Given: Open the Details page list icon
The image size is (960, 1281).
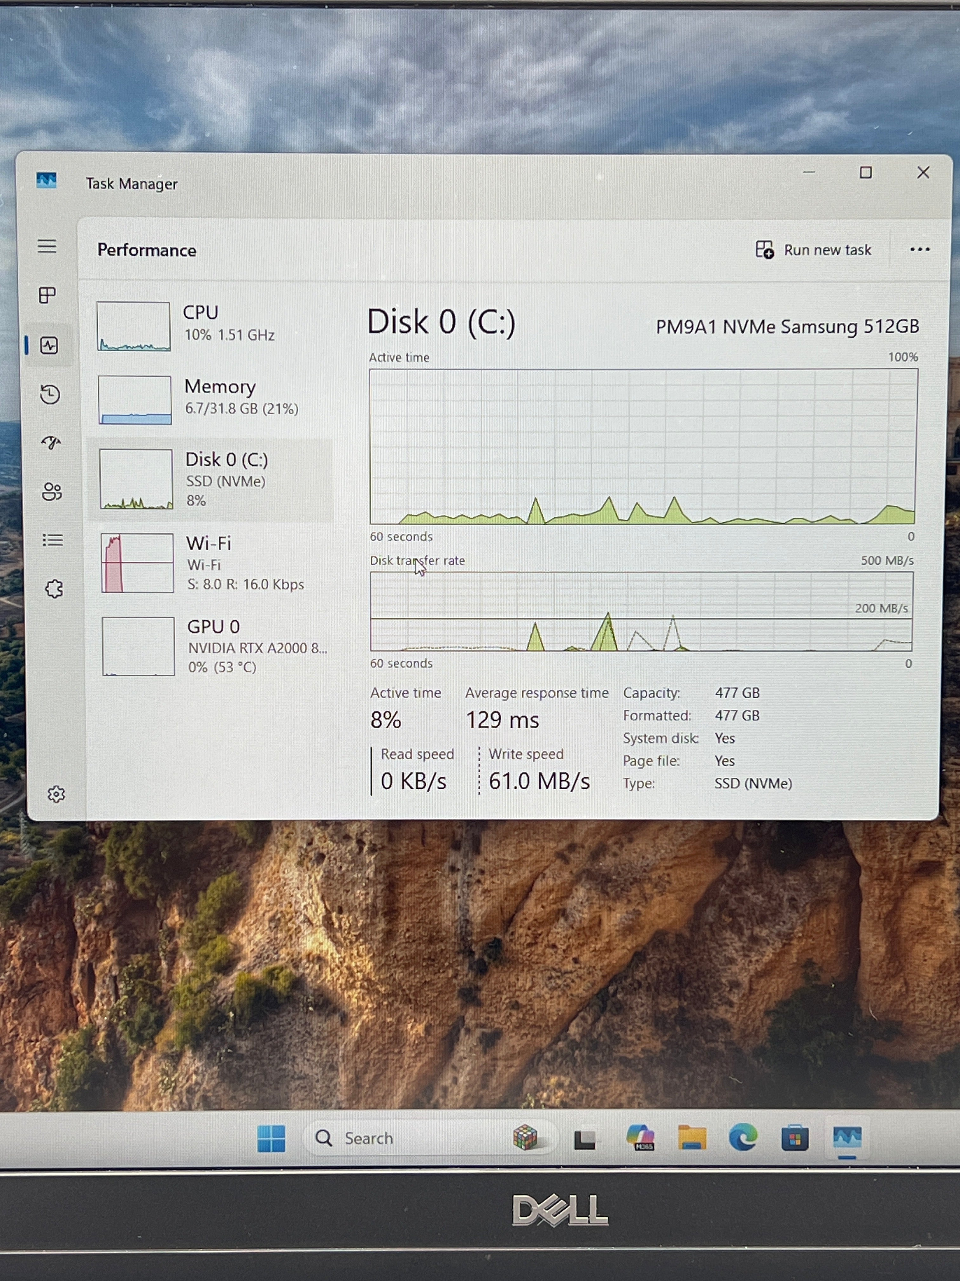Looking at the screenshot, I should [x=53, y=540].
